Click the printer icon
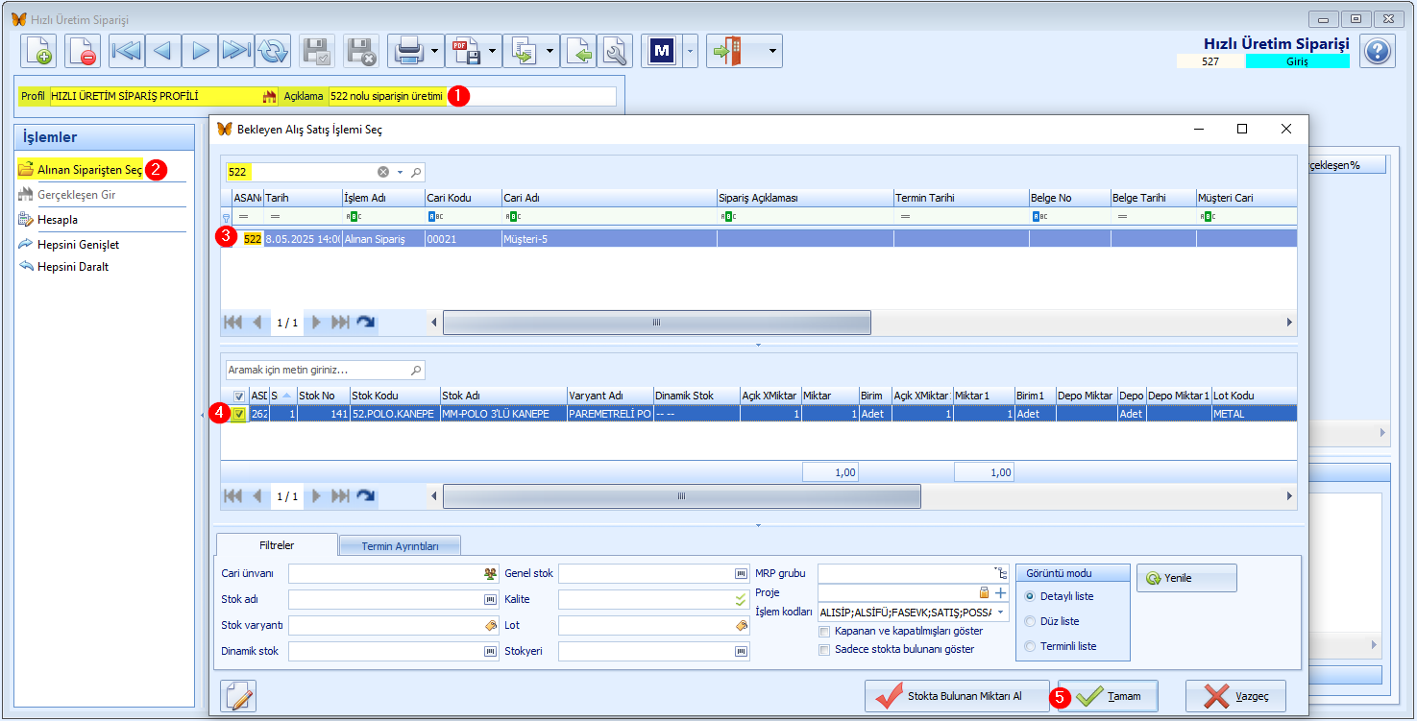 point(407,51)
